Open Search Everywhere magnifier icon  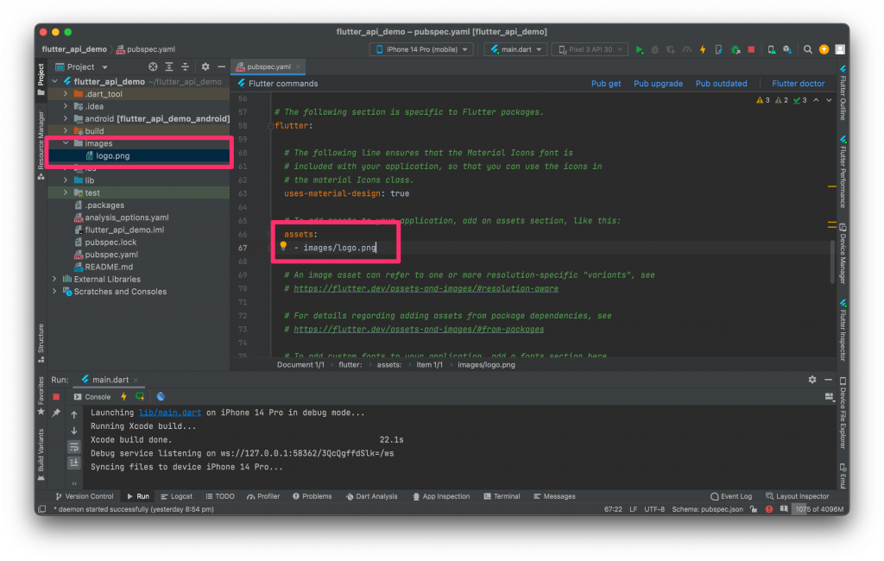pos(808,49)
